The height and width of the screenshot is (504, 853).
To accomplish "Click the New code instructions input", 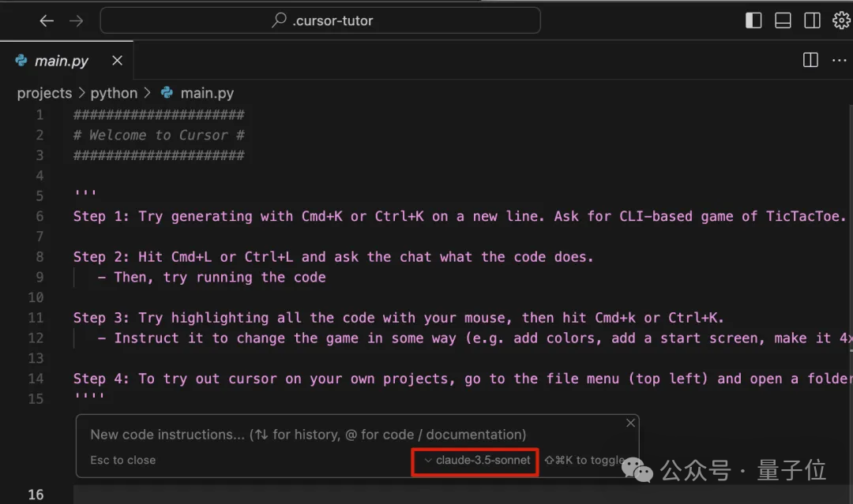I will click(308, 435).
